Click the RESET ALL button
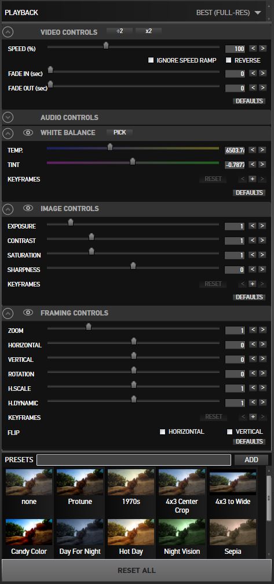 pyautogui.click(x=137, y=570)
